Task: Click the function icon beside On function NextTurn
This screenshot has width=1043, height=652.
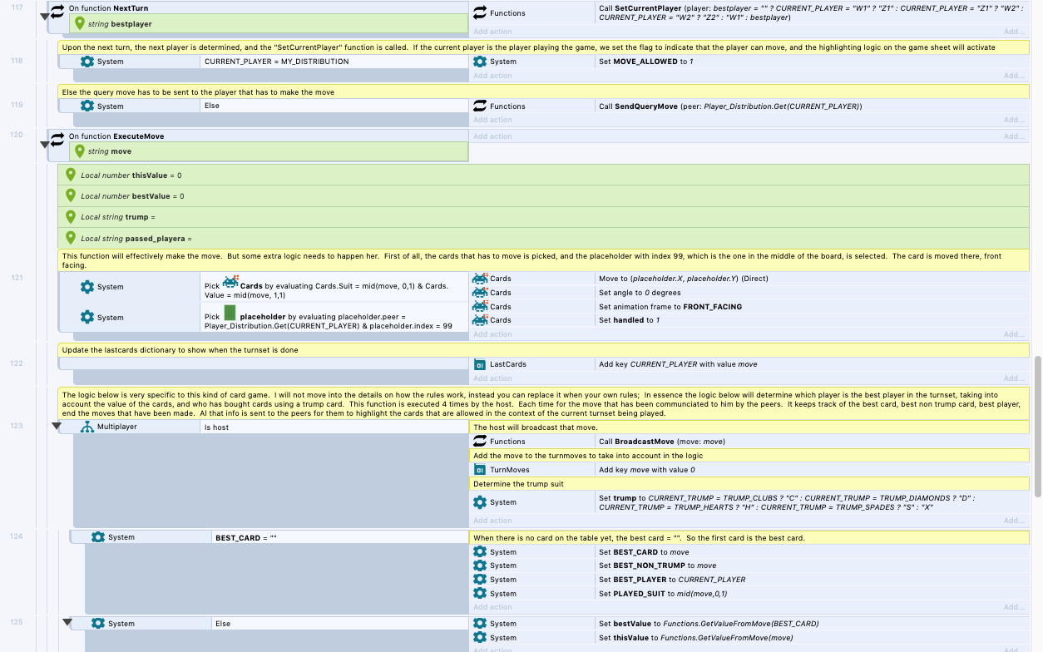Action: [57, 12]
